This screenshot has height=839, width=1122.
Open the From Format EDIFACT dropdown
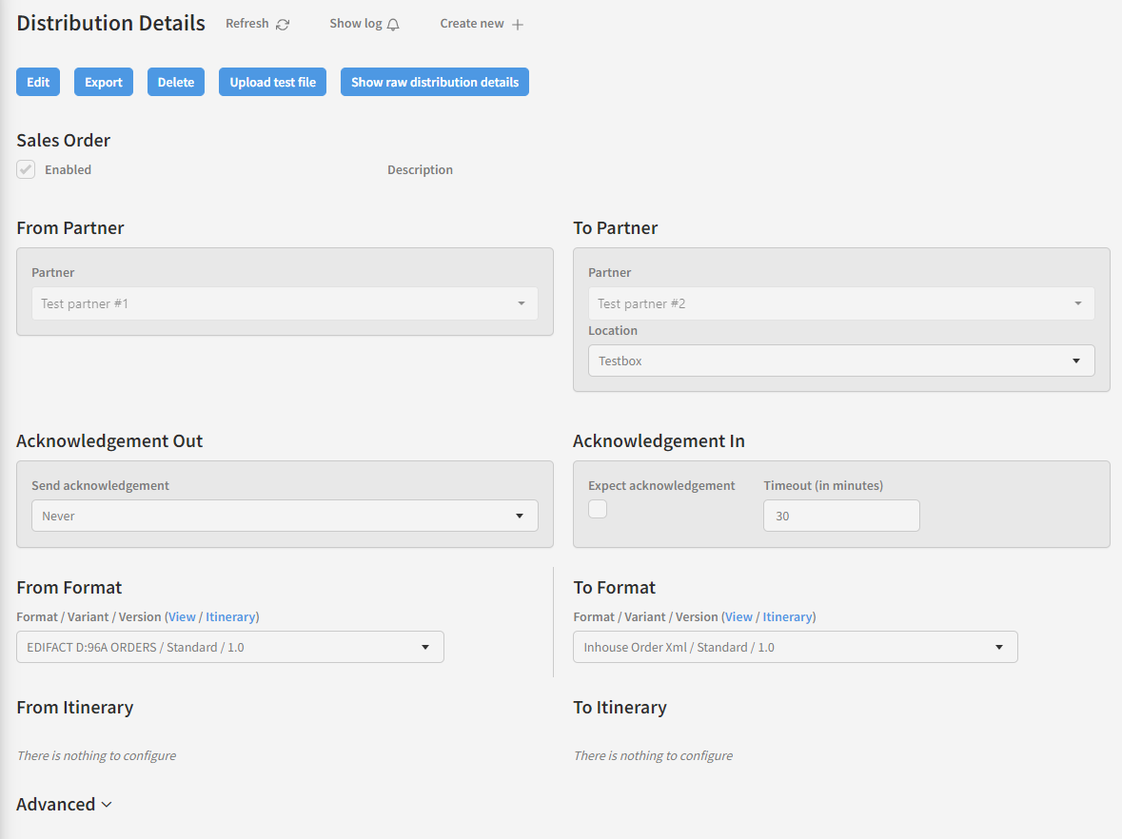[229, 647]
